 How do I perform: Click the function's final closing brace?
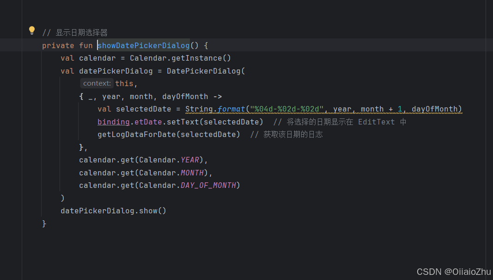click(x=44, y=224)
